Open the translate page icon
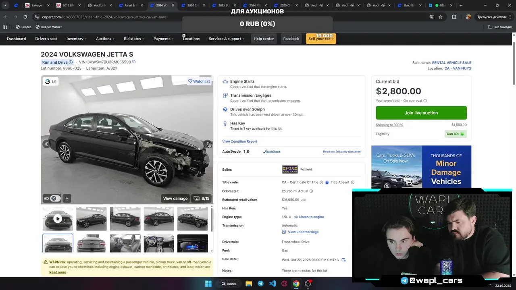This screenshot has width=516, height=290. pyautogui.click(x=432, y=17)
